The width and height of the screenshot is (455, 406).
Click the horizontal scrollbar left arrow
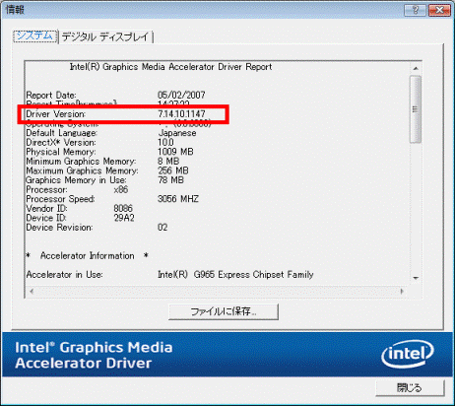click(x=32, y=291)
